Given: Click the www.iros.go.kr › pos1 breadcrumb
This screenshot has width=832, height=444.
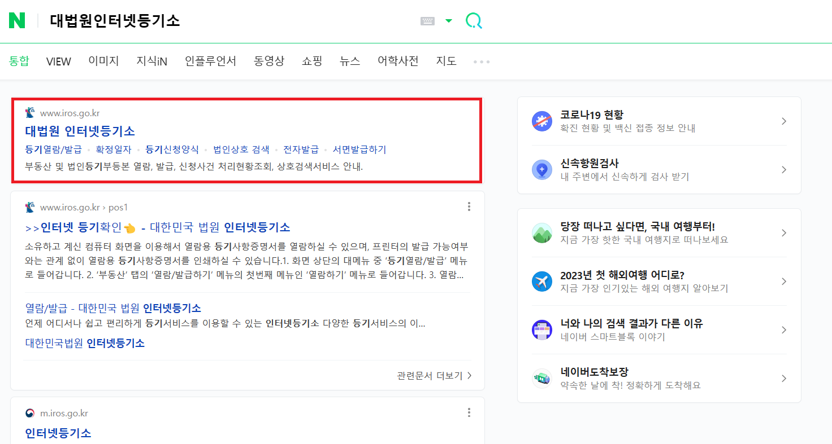Looking at the screenshot, I should tap(84, 207).
